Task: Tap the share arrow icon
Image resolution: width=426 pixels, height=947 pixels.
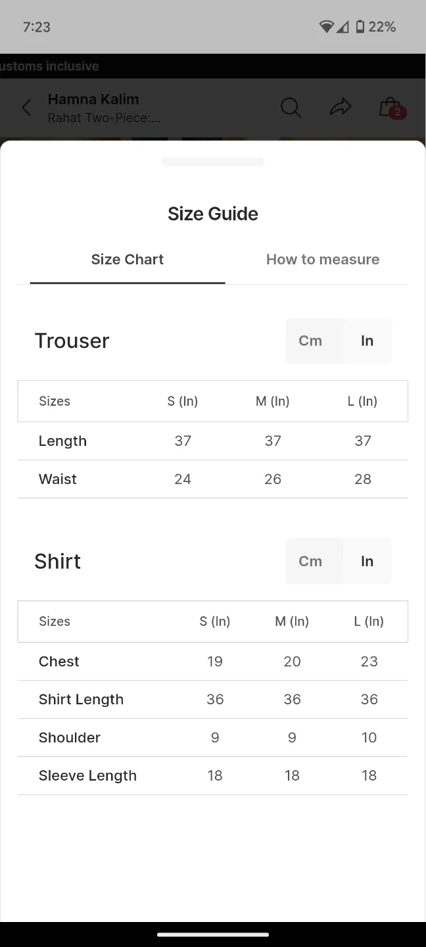Action: click(341, 107)
